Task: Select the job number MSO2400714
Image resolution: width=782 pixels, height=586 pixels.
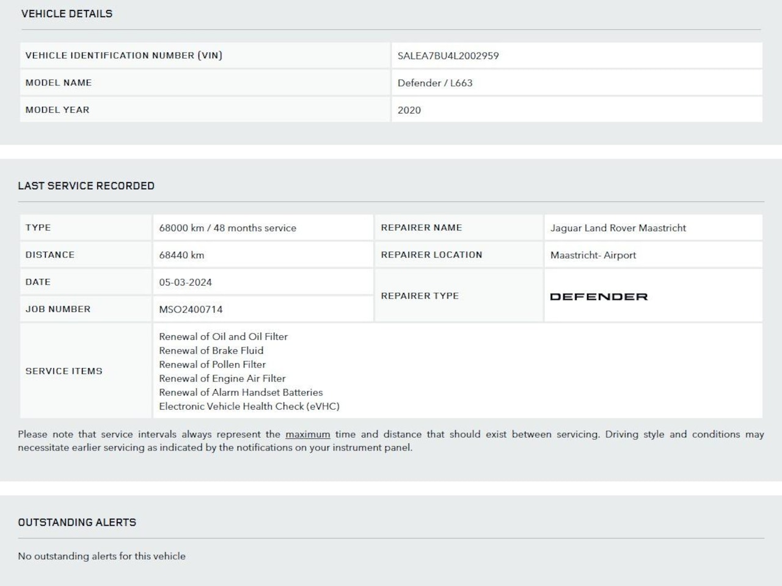Action: pos(191,309)
